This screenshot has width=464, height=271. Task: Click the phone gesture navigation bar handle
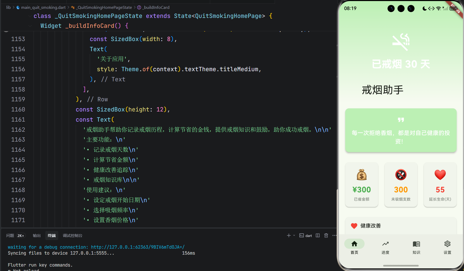(x=401, y=266)
